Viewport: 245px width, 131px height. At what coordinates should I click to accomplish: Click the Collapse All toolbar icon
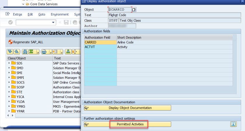point(17,52)
